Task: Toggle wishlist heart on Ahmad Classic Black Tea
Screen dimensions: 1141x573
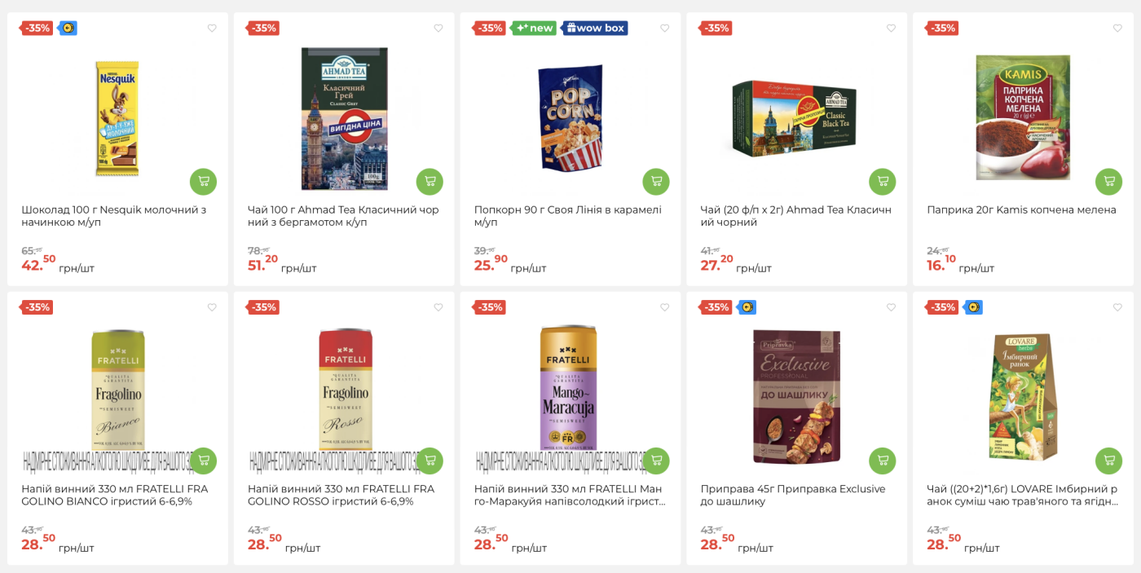Action: [x=891, y=29]
